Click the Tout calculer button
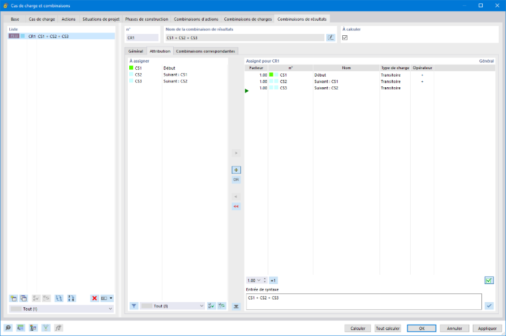This screenshot has height=336, width=506. (x=387, y=328)
